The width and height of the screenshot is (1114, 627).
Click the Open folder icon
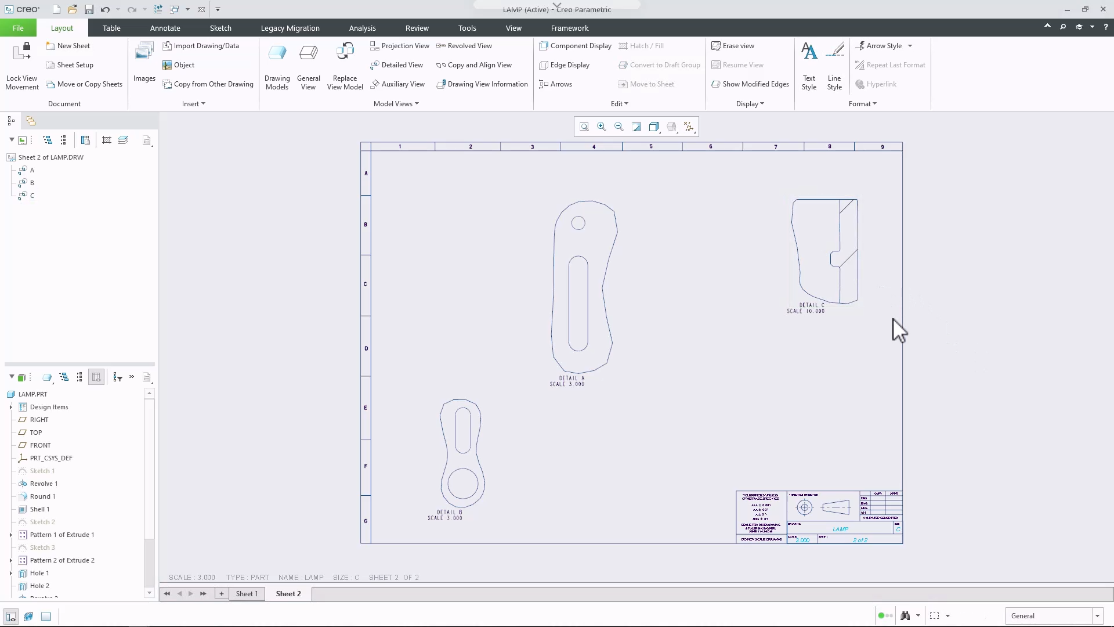[x=72, y=9]
